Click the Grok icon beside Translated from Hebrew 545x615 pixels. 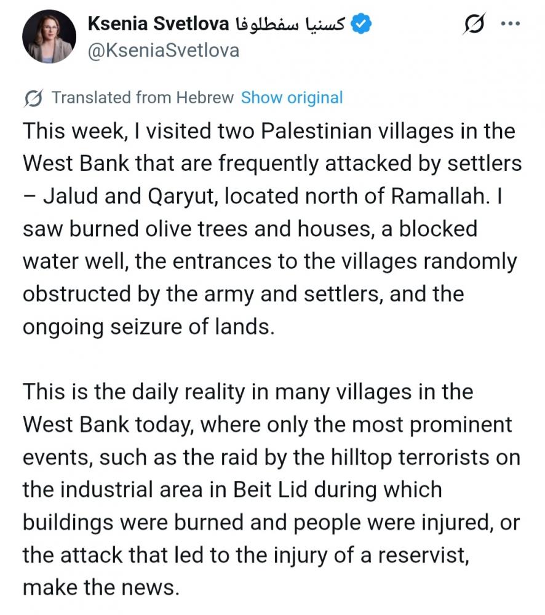tap(34, 98)
